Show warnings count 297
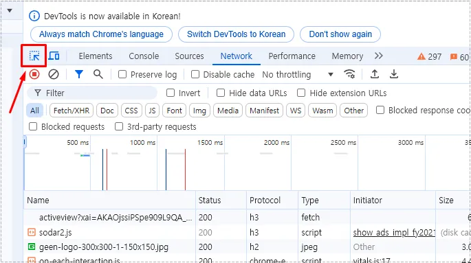 [x=429, y=56]
